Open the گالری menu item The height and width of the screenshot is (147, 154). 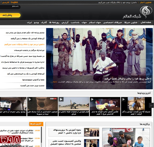point(44,22)
